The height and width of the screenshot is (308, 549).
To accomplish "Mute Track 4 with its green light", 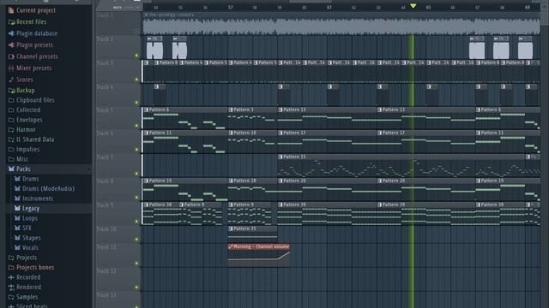I will pos(136,103).
